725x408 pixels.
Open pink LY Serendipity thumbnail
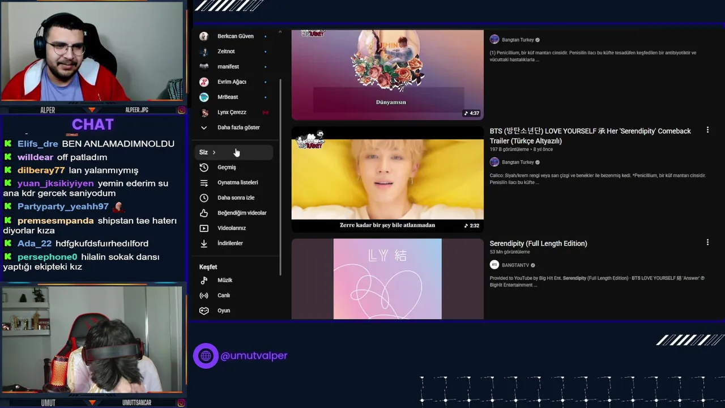387,279
